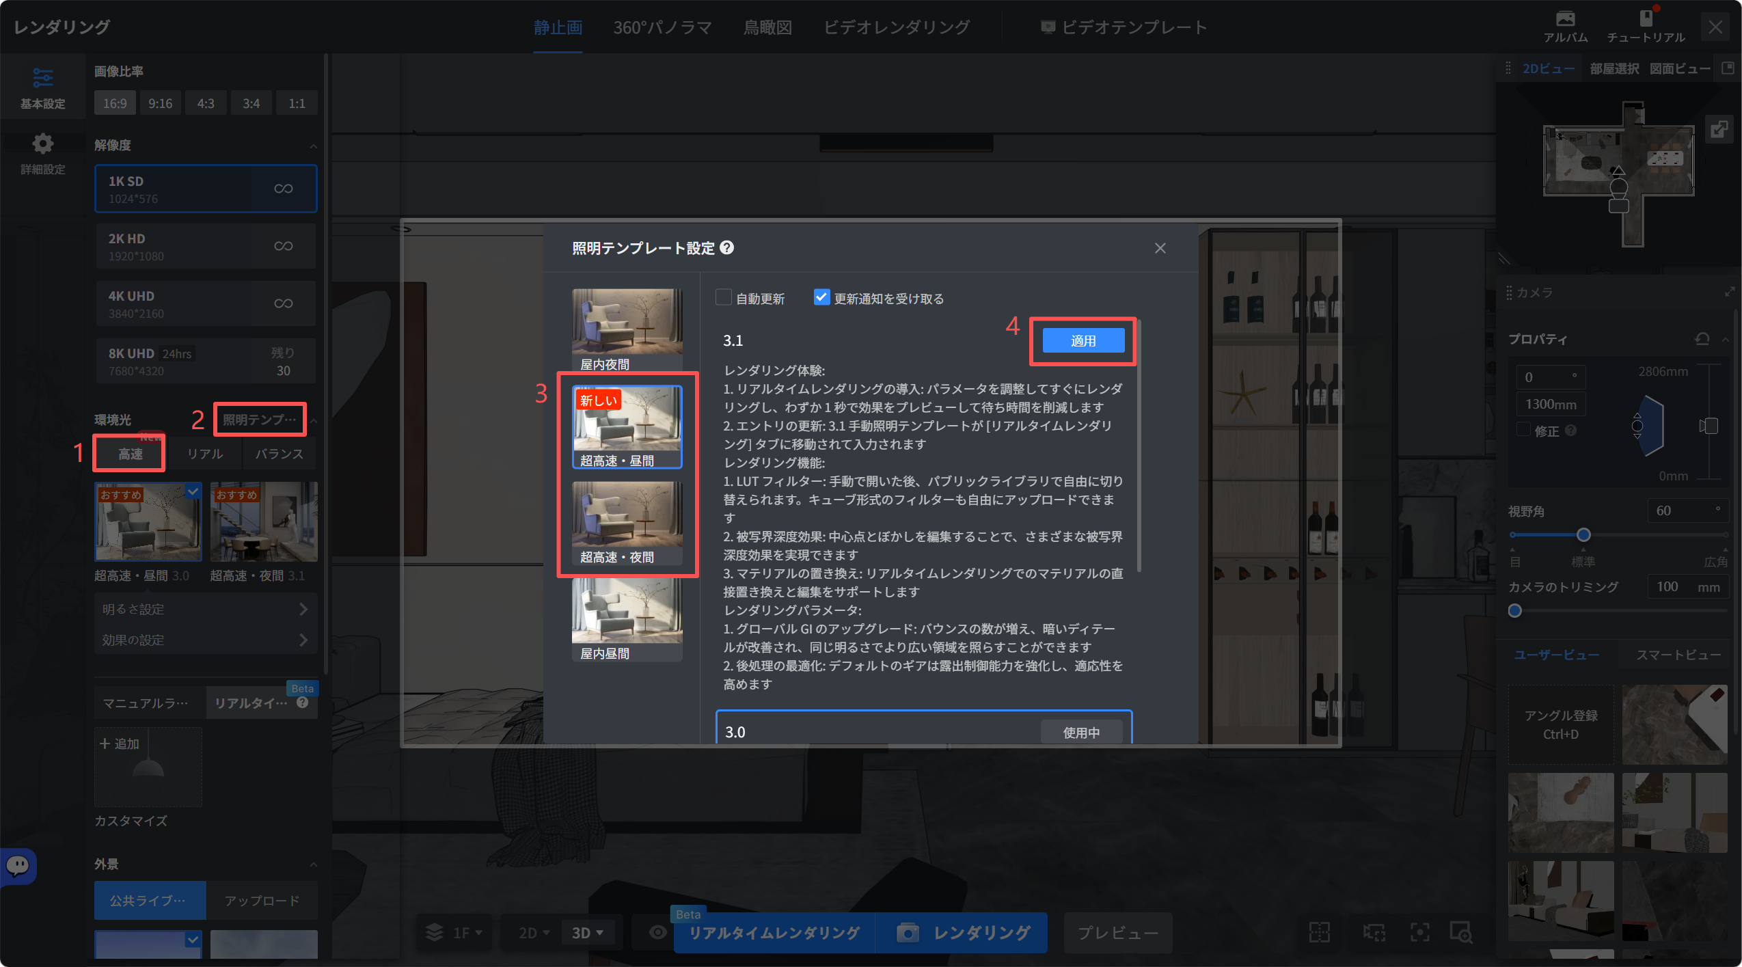Click the dashed-grid region select icon
Screen dimensions: 1742x967
point(1319,932)
